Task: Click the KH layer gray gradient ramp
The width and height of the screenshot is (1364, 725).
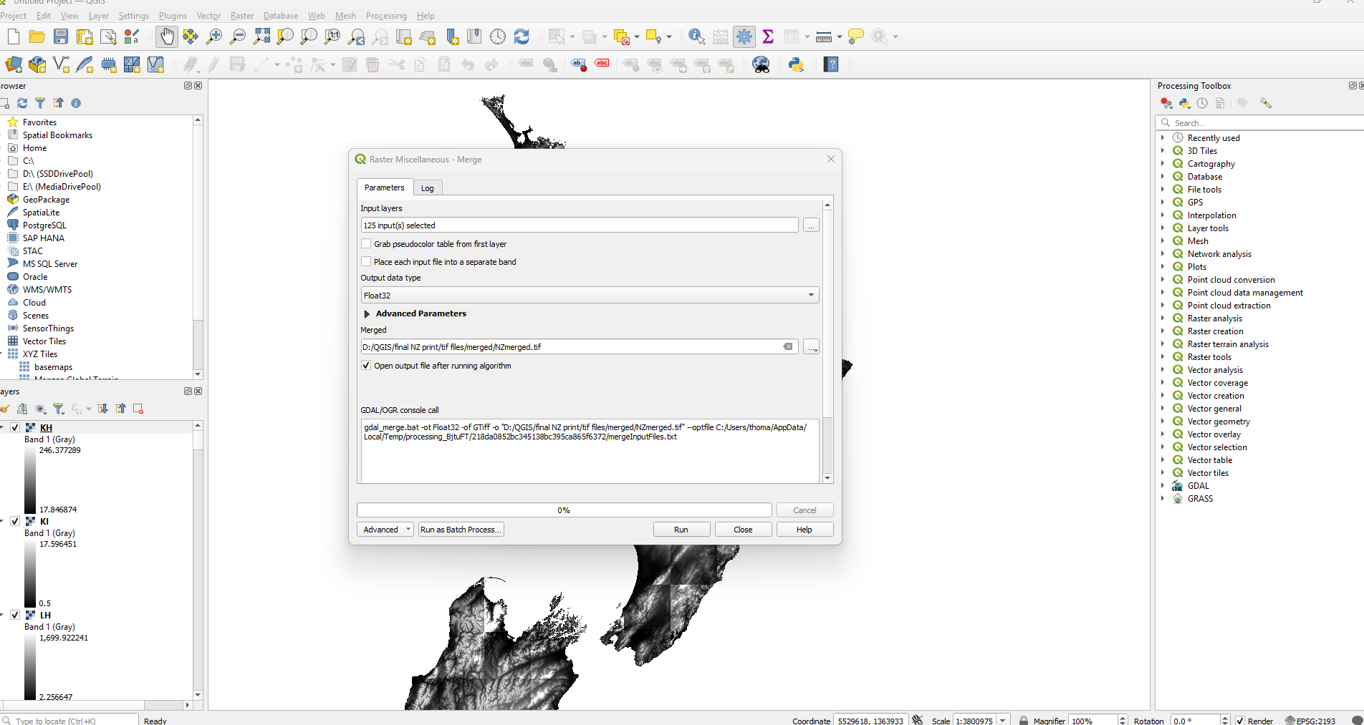Action: [30, 480]
